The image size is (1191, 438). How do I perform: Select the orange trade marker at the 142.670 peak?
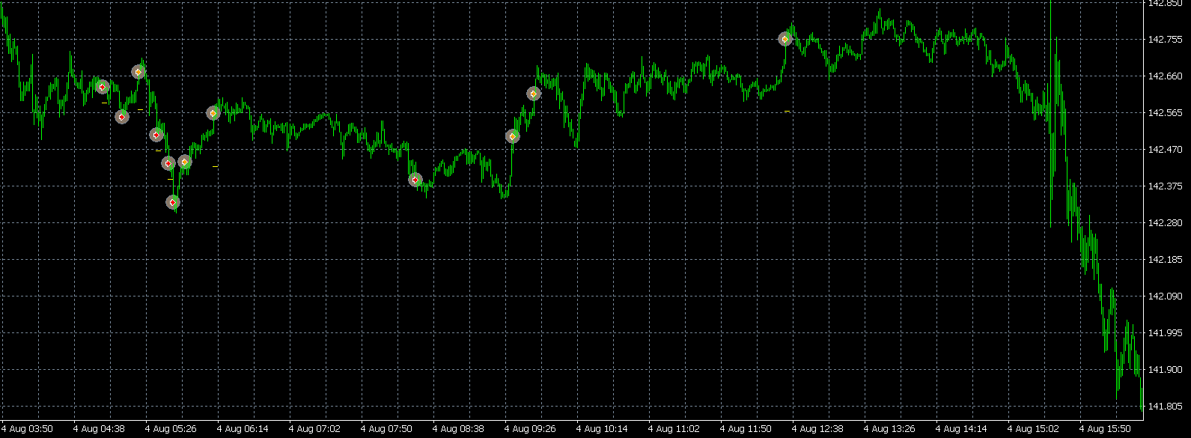138,72
